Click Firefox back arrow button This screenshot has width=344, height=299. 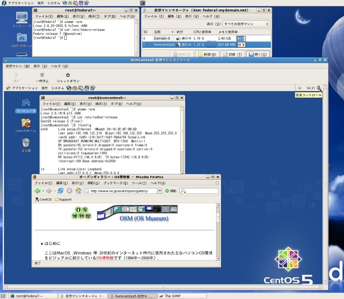pos(37,191)
